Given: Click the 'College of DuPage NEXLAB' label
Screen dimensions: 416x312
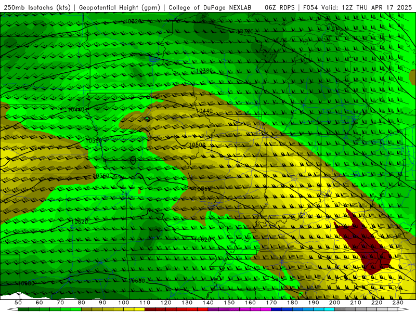Looking at the screenshot, I should coord(210,7).
